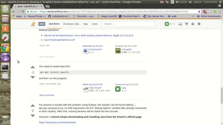The height and width of the screenshot is (125, 223).
Task: Click the NEW badge button
Action: click(42, 24)
